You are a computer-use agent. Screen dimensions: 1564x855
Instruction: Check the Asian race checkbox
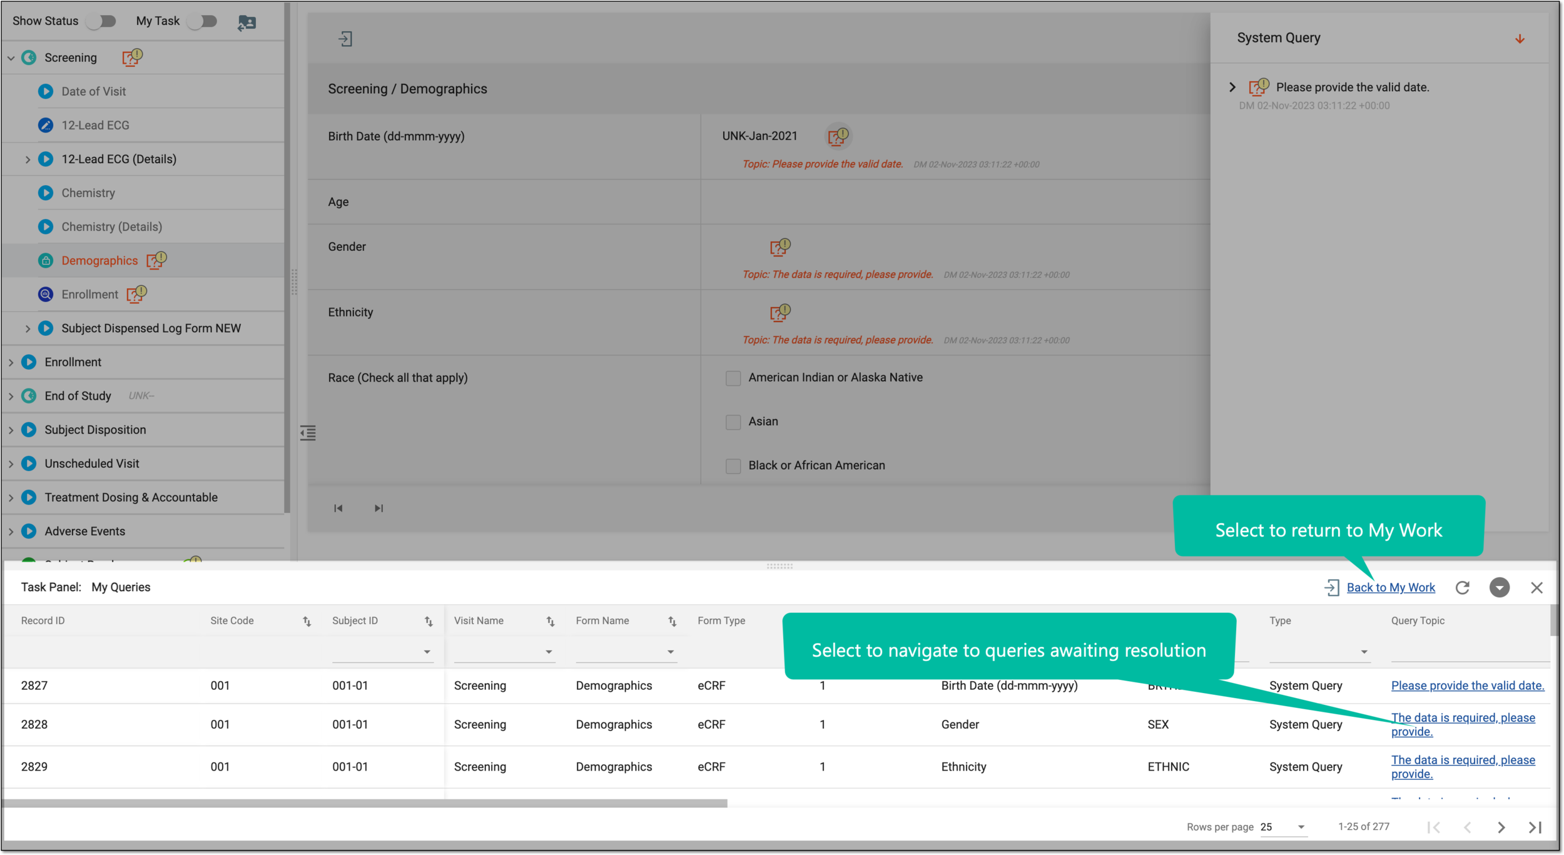coord(733,422)
